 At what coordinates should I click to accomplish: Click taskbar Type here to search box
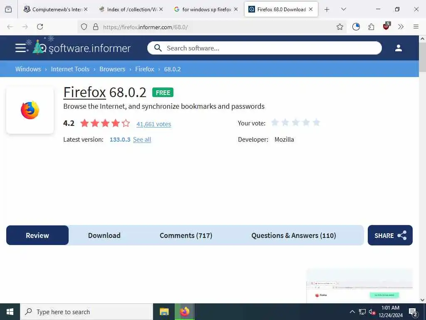tap(87, 312)
